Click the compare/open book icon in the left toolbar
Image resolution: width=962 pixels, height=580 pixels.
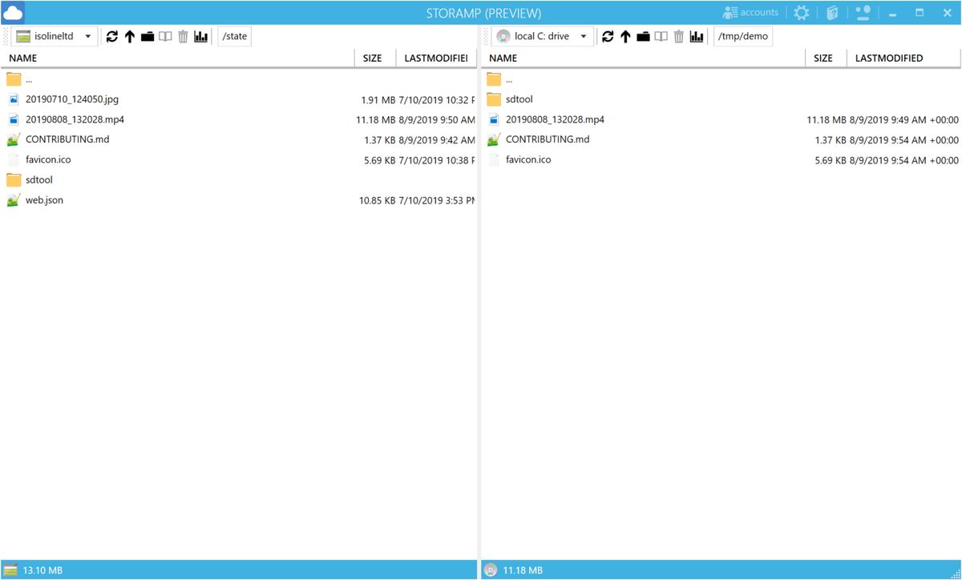pyautogui.click(x=166, y=36)
